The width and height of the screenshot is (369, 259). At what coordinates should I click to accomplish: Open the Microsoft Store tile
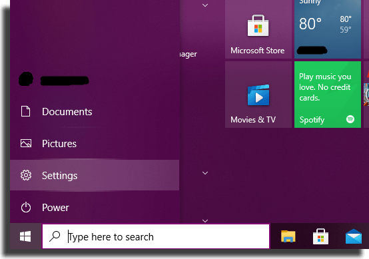[x=258, y=29]
